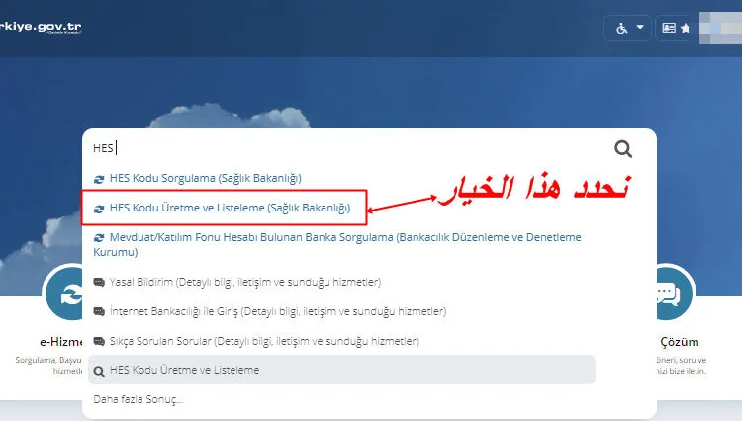Viewport: 742px width, 421px height.
Task: Click the chat icon beside İnternet Bankacılığı
Action: [x=99, y=312]
